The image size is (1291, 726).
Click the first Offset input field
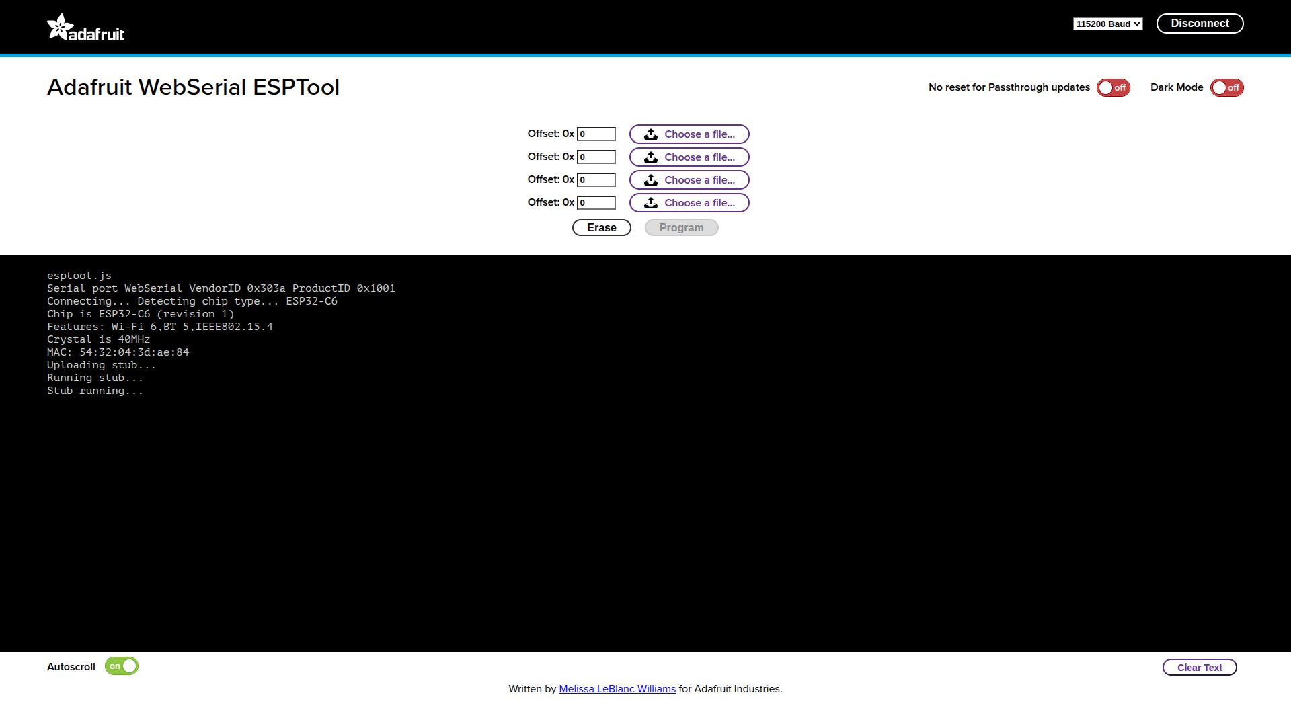tap(596, 134)
